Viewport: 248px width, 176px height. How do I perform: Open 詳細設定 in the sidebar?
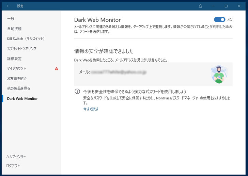pyautogui.click(x=14, y=59)
